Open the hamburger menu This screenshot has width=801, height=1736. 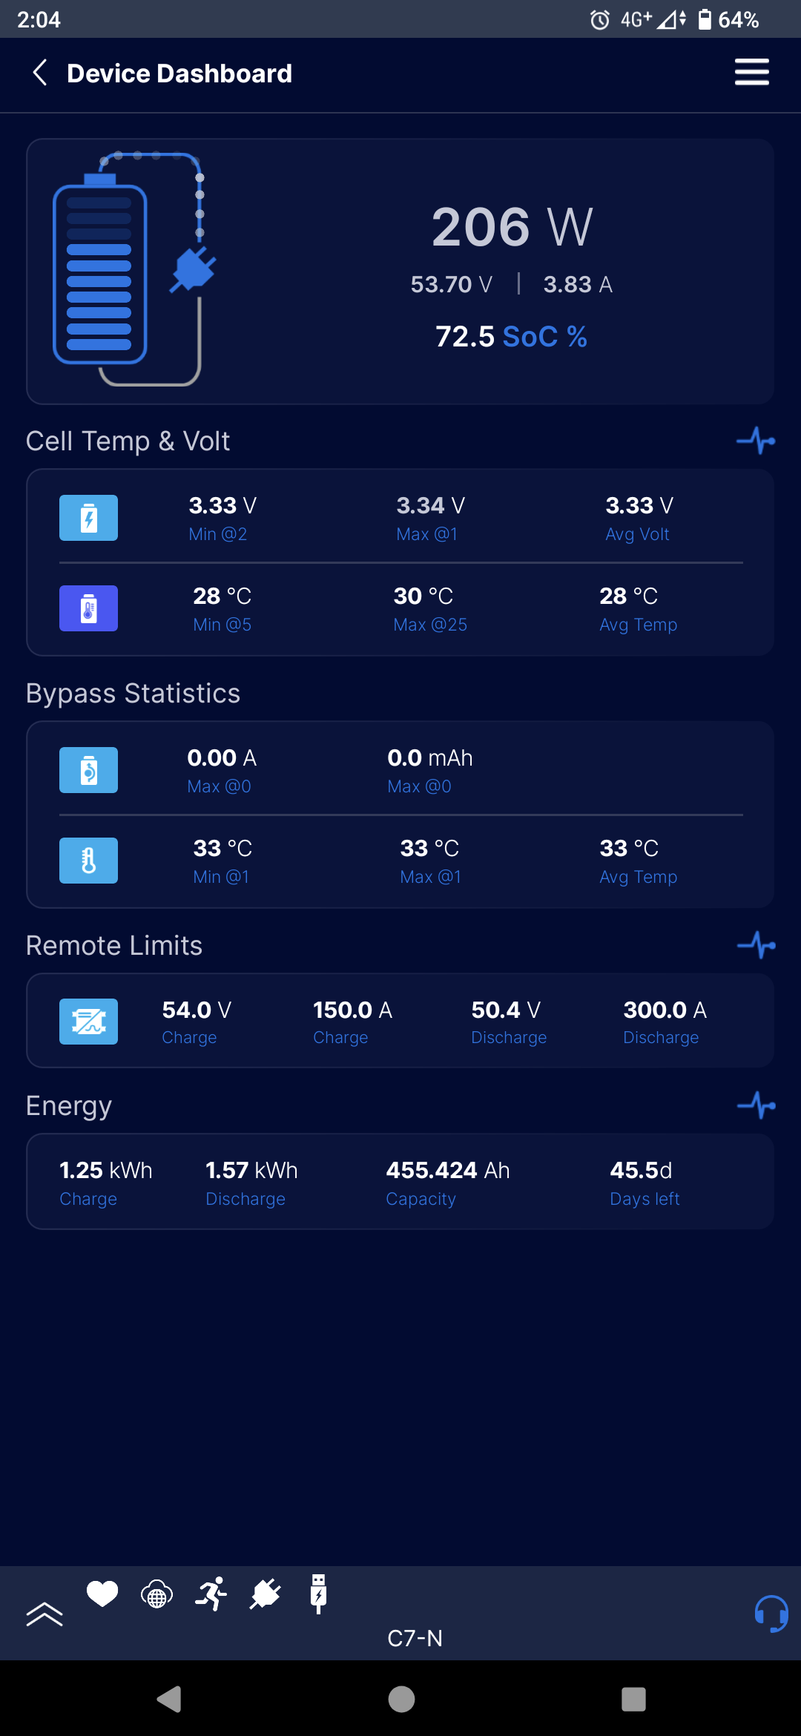tap(751, 73)
